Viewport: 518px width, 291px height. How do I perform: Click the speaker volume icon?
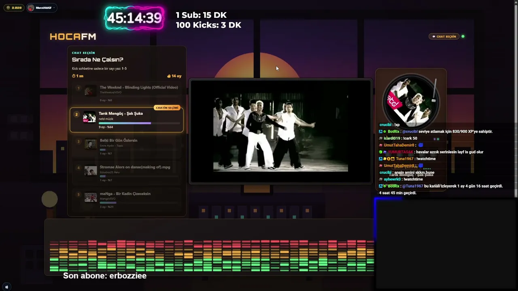point(6,287)
